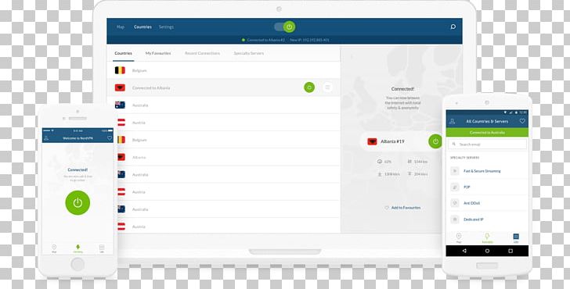Disconnect using Albania #19 power button
The height and width of the screenshot is (289, 570).
tap(435, 141)
